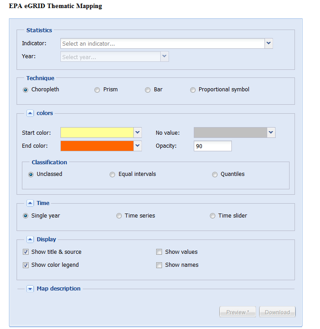
Task: Expand the Map description section
Action: pos(30,289)
